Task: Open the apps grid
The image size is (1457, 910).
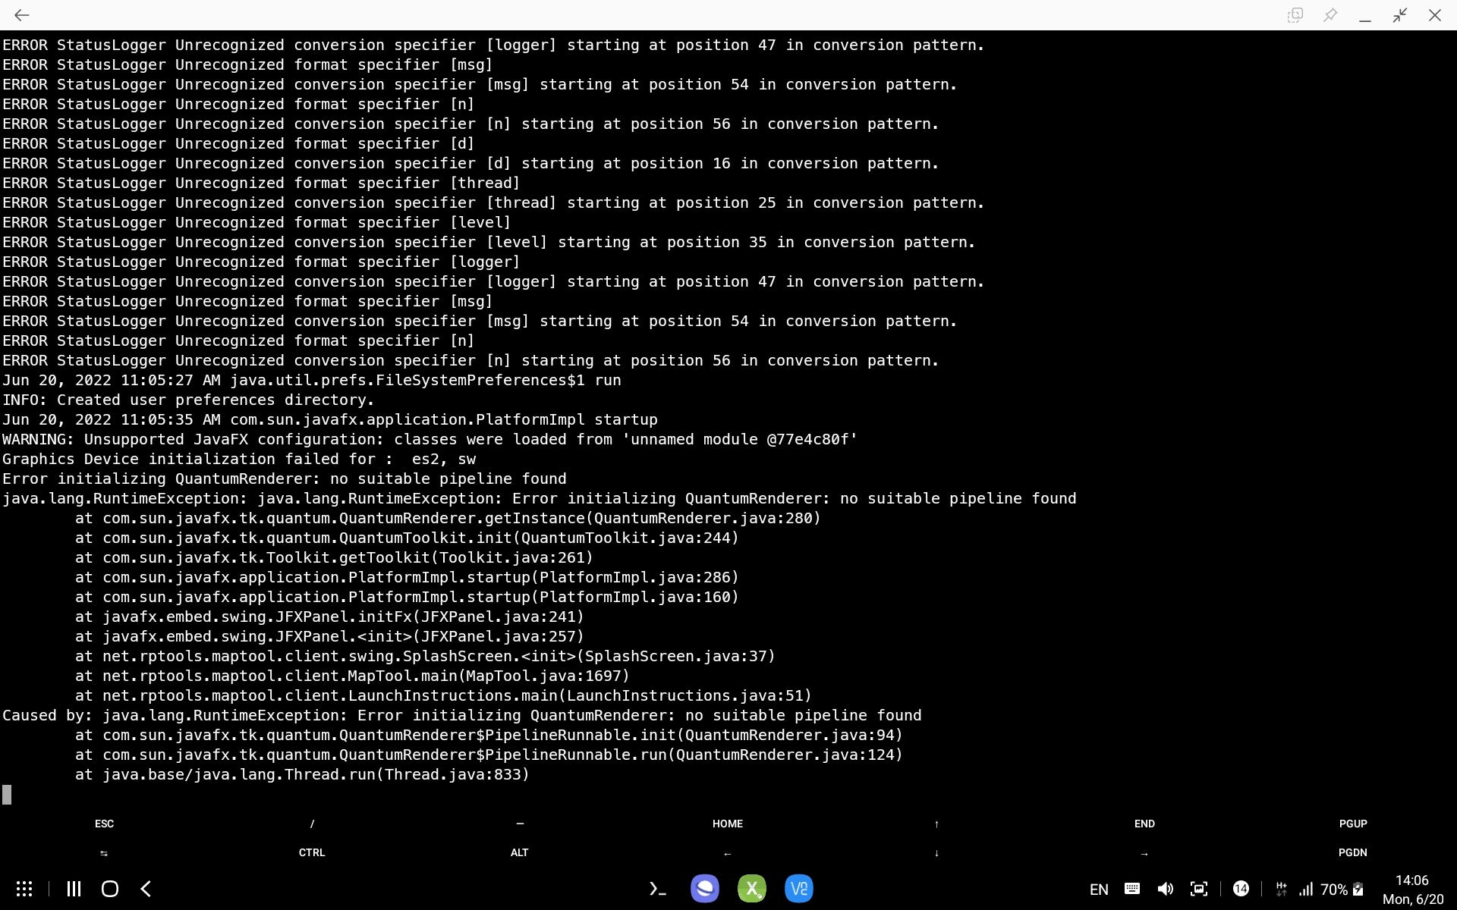Action: [x=24, y=889]
